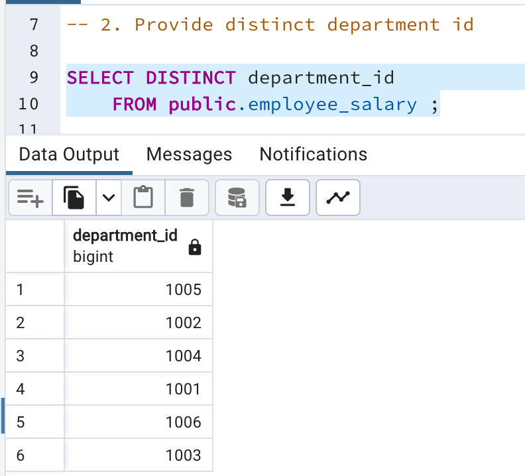This screenshot has height=476, width=525.
Task: Click the Paste clipboard icon
Action: [x=143, y=198]
